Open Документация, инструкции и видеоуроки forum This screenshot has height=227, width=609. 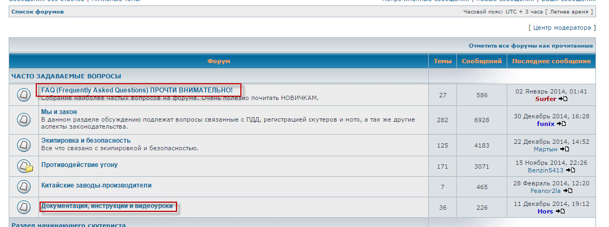pyautogui.click(x=107, y=206)
